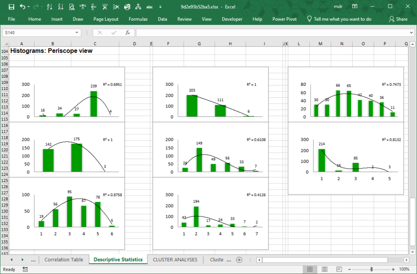Open the Power Pivot ribbon tab

284,19
